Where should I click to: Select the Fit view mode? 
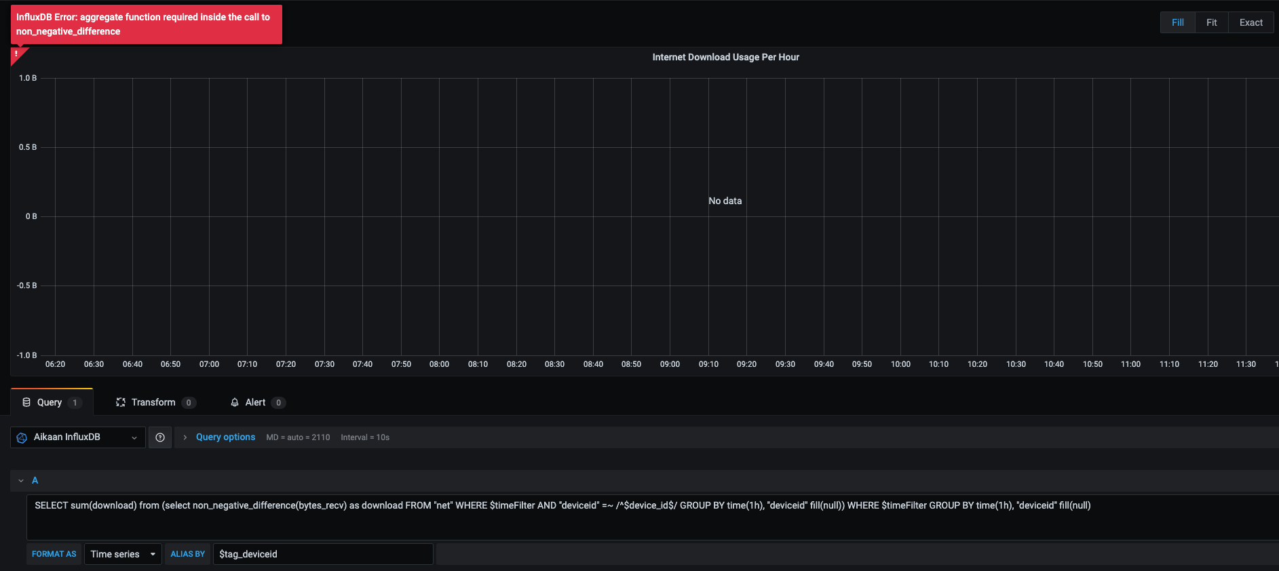1212,22
